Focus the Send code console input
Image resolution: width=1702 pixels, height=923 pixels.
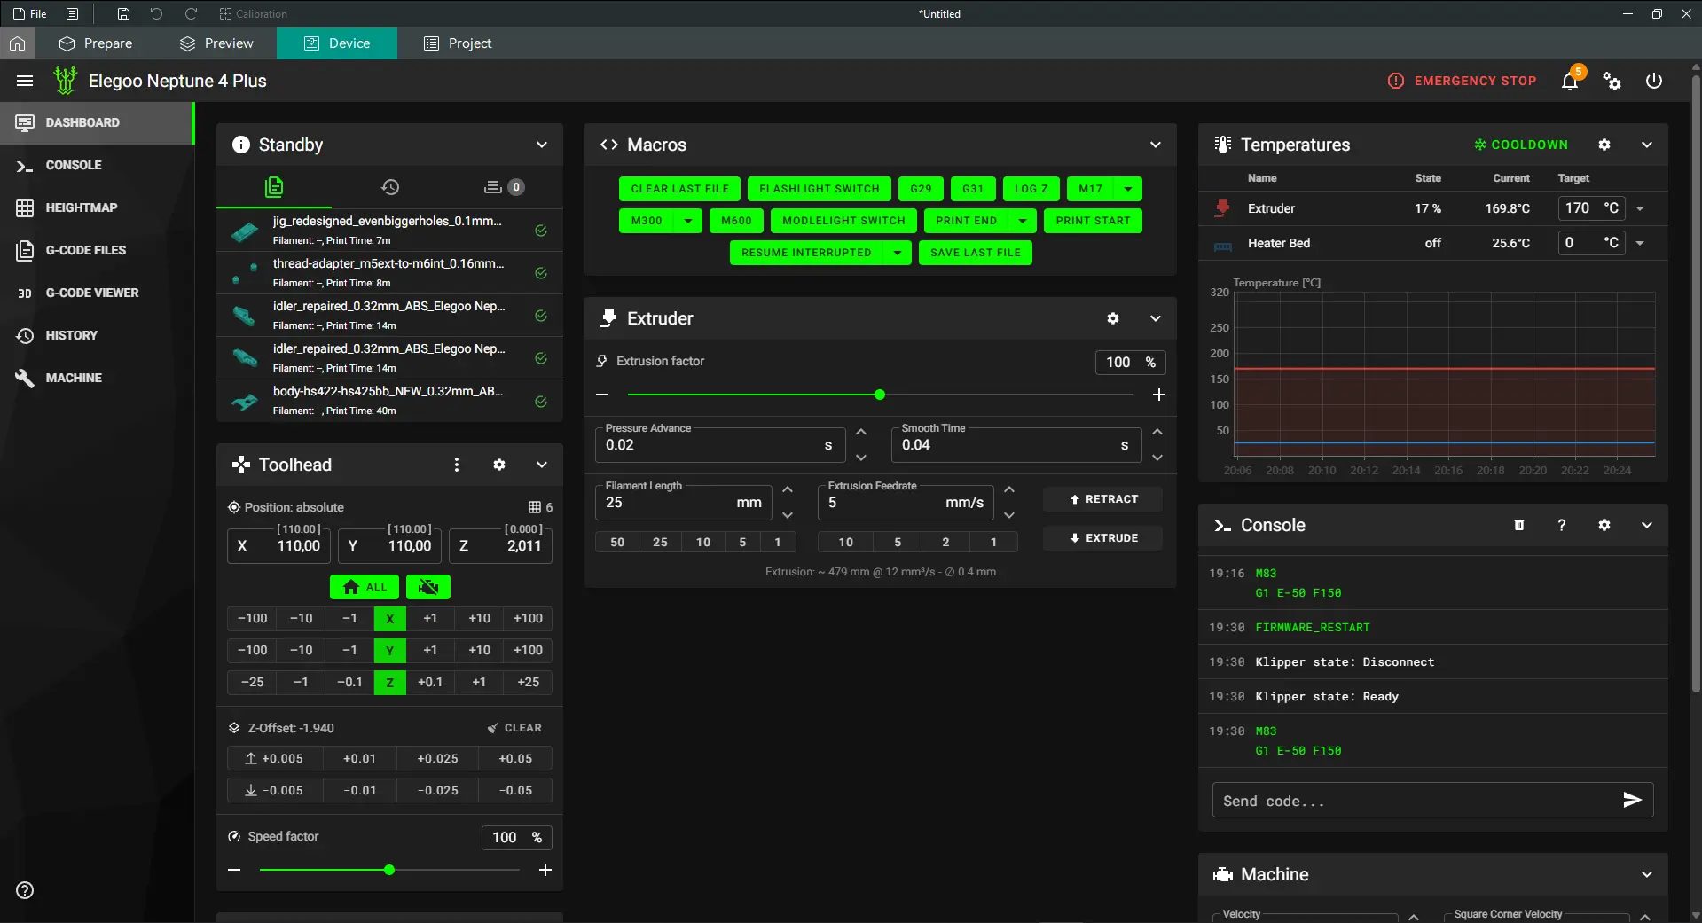pos(1416,801)
